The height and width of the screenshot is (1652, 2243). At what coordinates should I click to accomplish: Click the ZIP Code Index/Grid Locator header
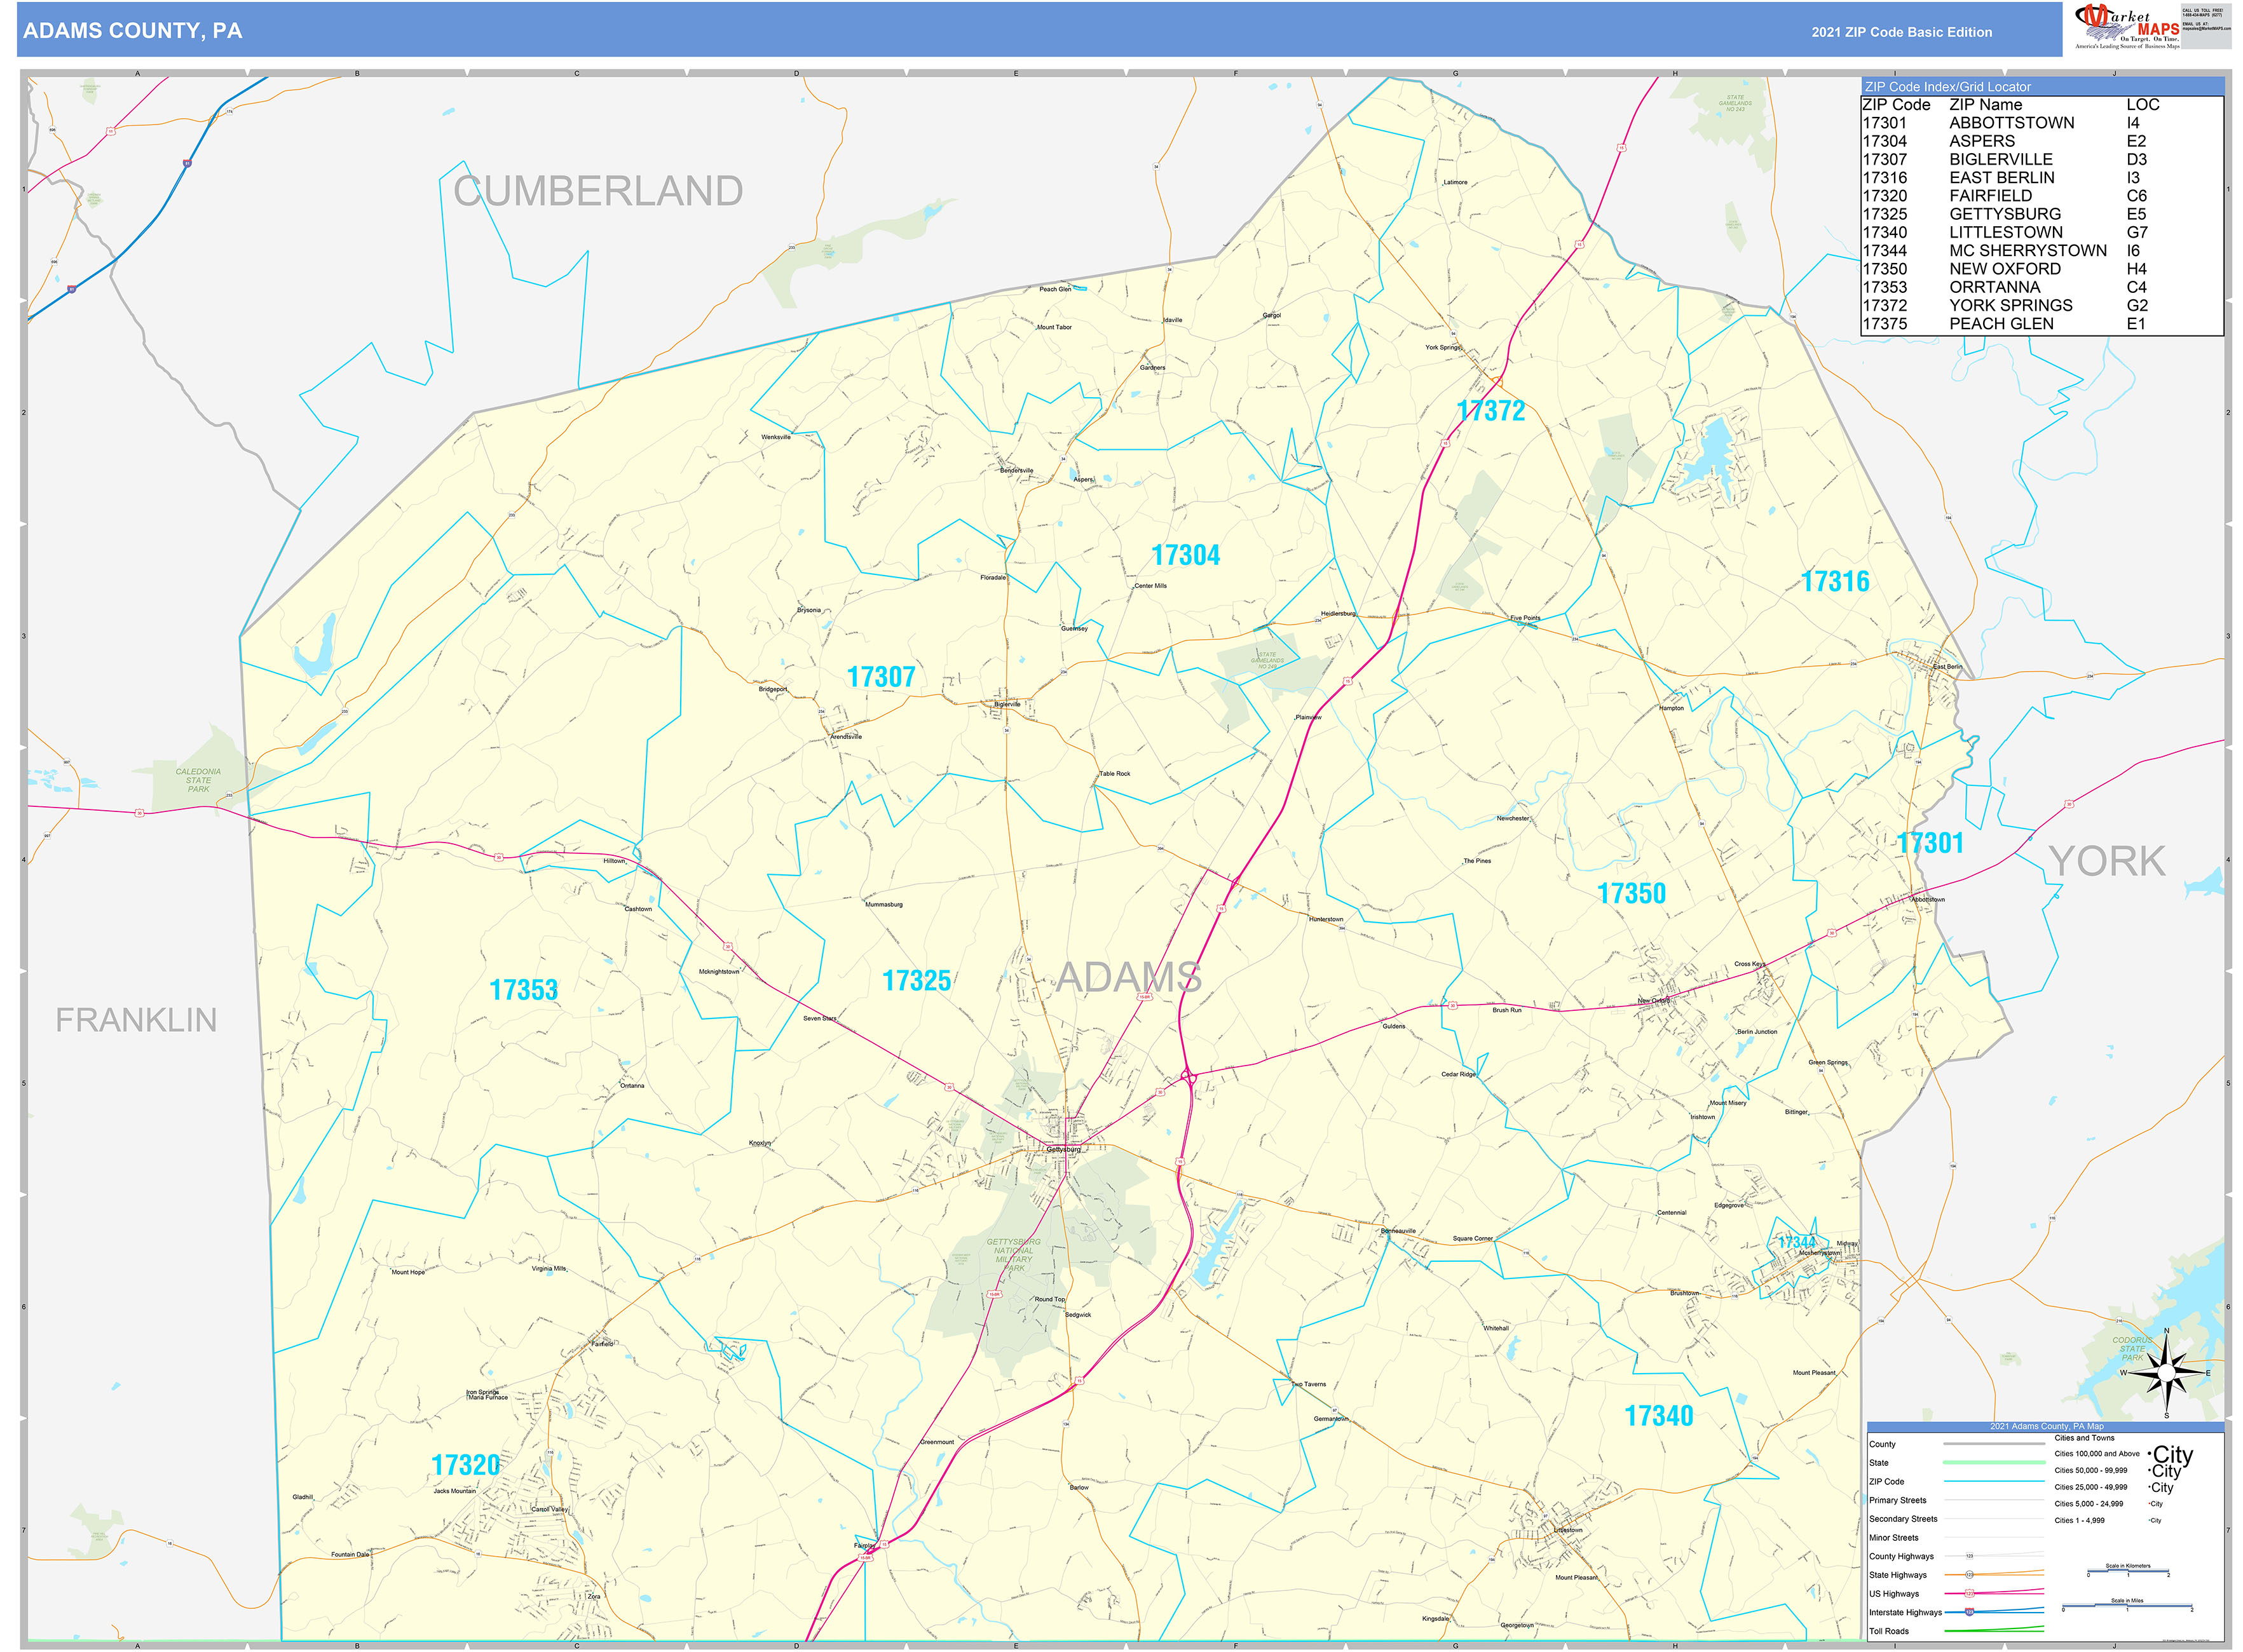point(2040,87)
